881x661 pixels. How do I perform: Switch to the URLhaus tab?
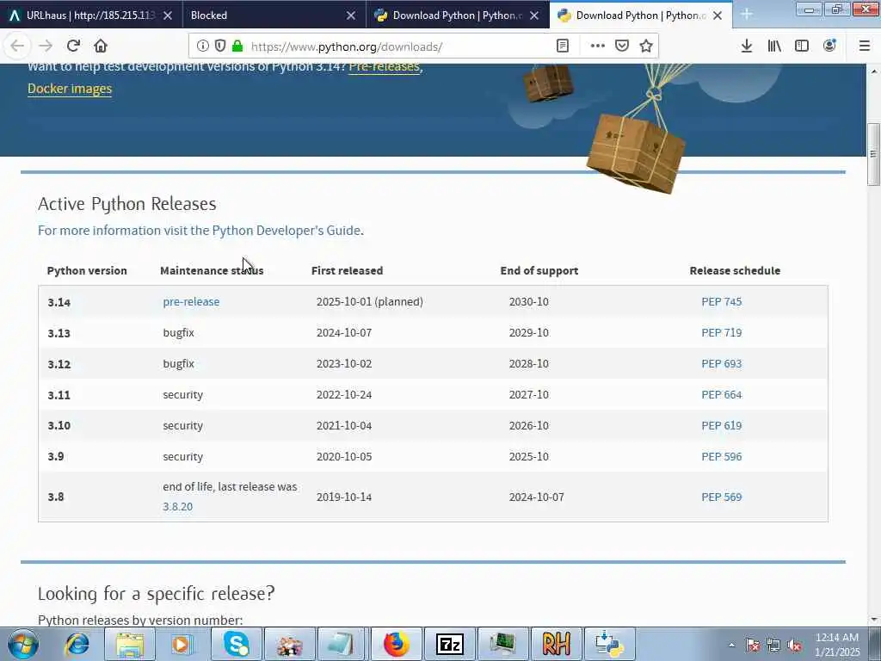(x=91, y=15)
